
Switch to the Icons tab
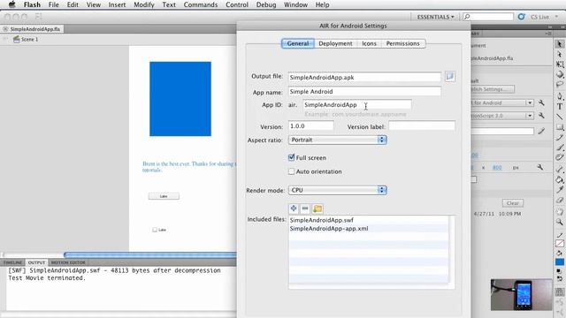(369, 43)
